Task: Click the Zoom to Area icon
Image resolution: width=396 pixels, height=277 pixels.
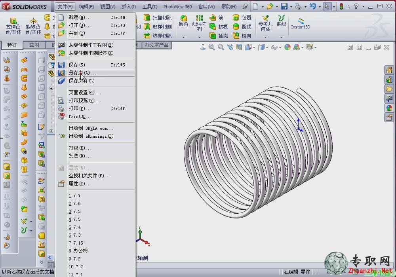Action: click(x=221, y=47)
